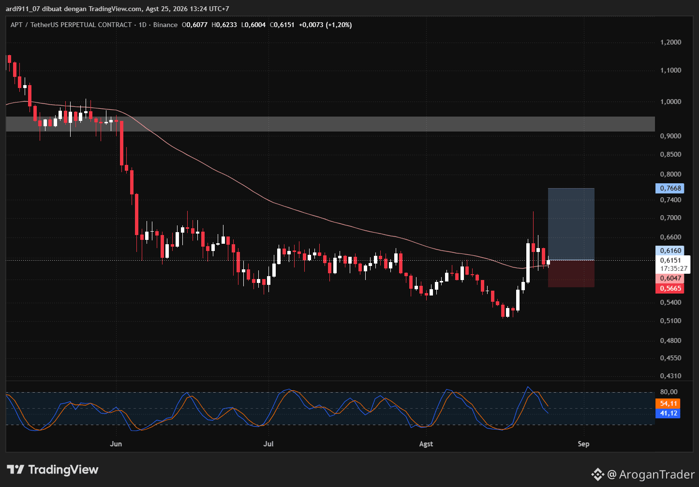Click the Sep label on time axis
The width and height of the screenshot is (699, 487).
583,443
